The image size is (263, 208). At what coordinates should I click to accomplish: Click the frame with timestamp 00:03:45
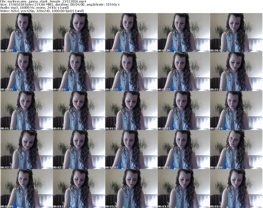tap(236, 189)
